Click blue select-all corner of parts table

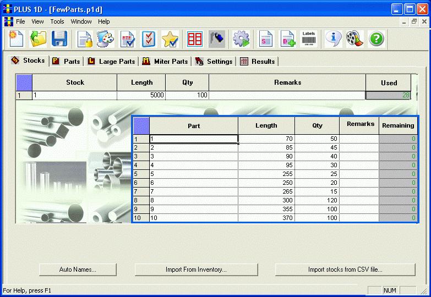pos(141,126)
